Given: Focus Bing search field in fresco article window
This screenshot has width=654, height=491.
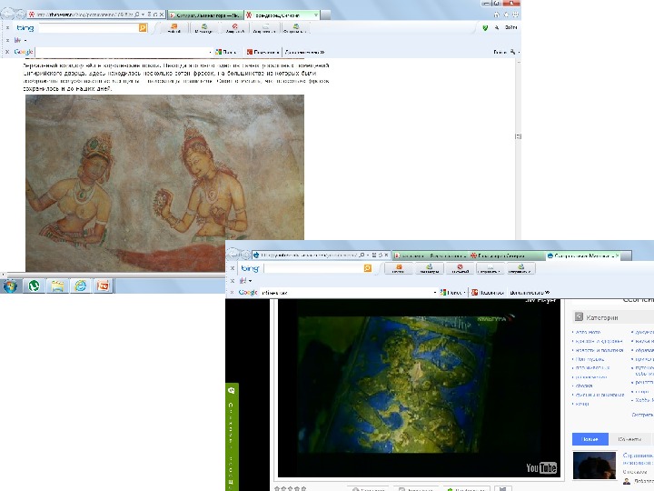Looking at the screenshot, I should click(x=88, y=28).
